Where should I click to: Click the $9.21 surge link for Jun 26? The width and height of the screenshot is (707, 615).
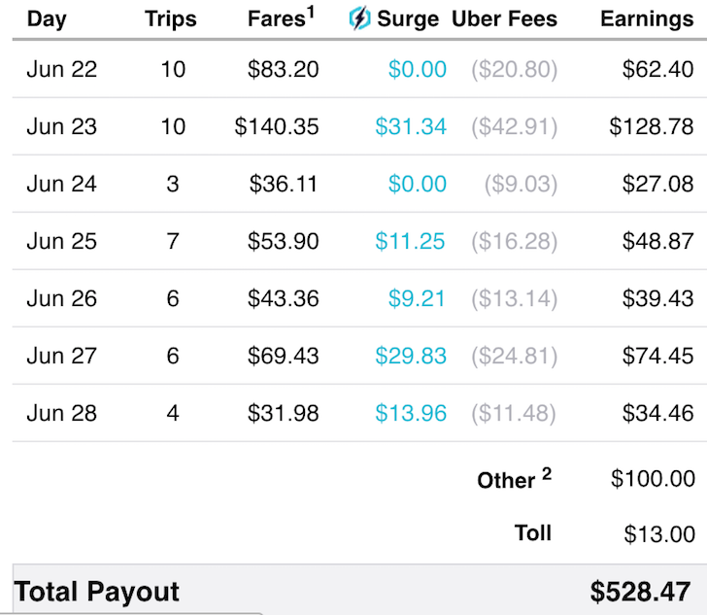pos(417,298)
